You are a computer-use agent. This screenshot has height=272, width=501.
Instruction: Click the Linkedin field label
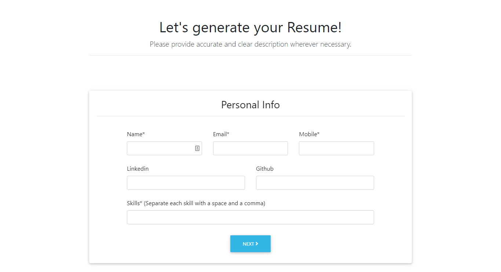click(138, 168)
